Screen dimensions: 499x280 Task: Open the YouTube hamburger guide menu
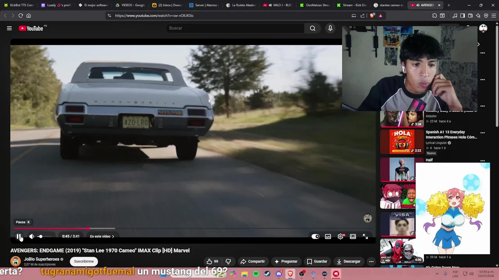(x=9, y=28)
